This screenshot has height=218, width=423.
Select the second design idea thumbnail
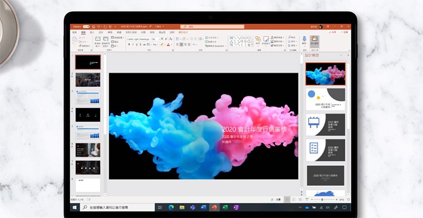(x=325, y=99)
